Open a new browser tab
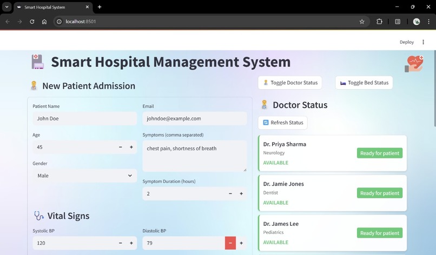Viewport: 436px width, 255px height. 100,7
